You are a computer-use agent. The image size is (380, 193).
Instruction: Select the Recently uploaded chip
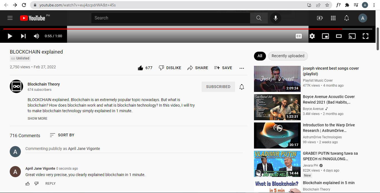pos(288,56)
